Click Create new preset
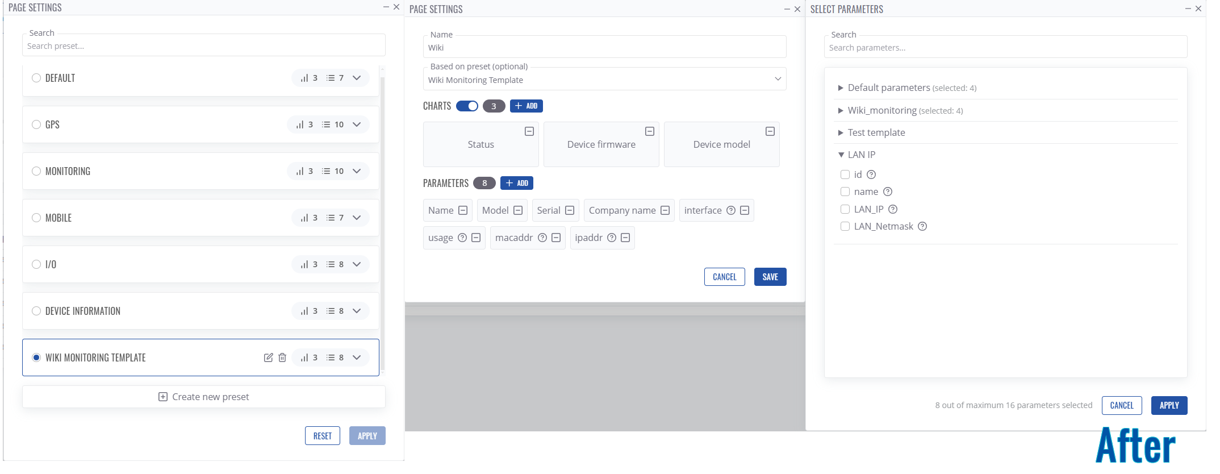 [204, 397]
